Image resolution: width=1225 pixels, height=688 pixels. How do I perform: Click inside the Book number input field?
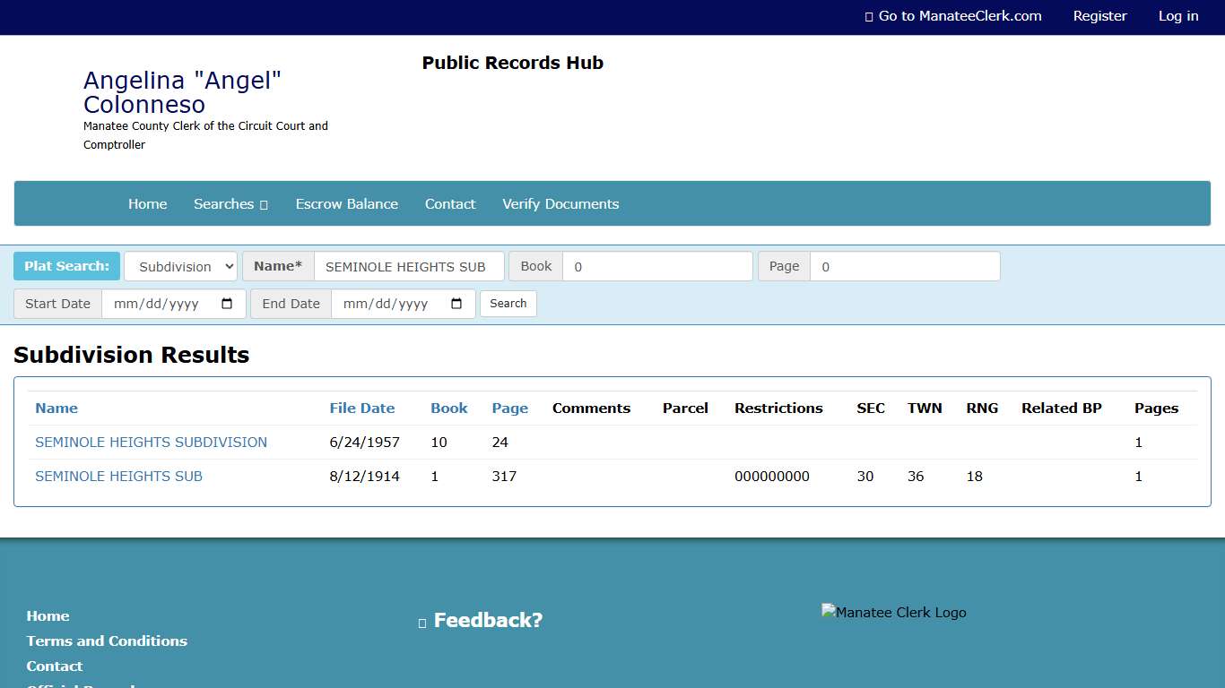click(x=657, y=266)
